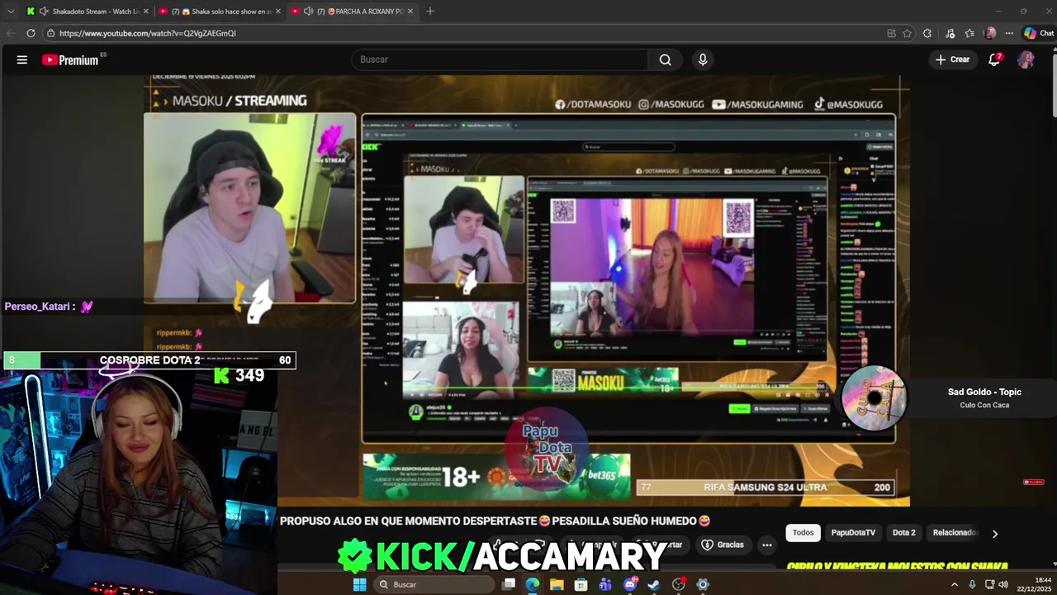This screenshot has height=595, width=1057.
Task: Reload the page with the refresh icon
Action: 31,33
